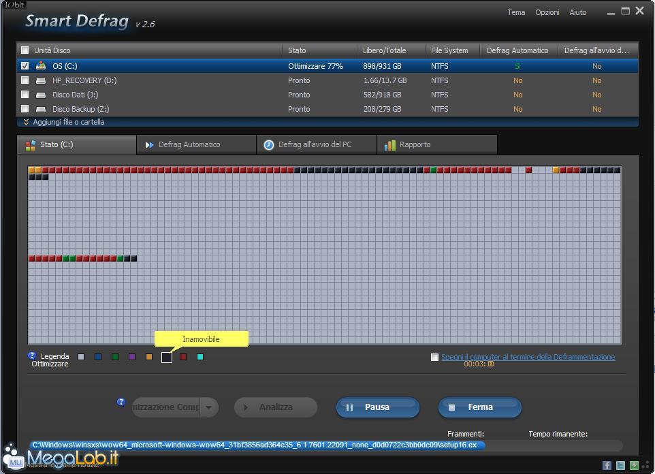Click the dark Inamovibile legend swatch
The image size is (655, 474).
coord(167,358)
